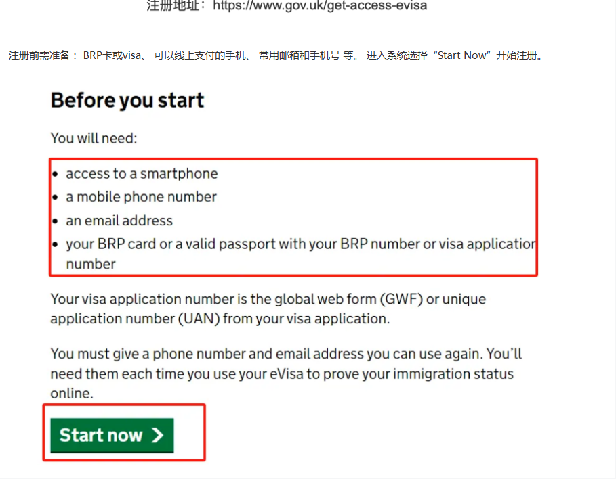Open the gov.uk get-access-evisa URL
The width and height of the screenshot is (616, 479).
[320, 6]
